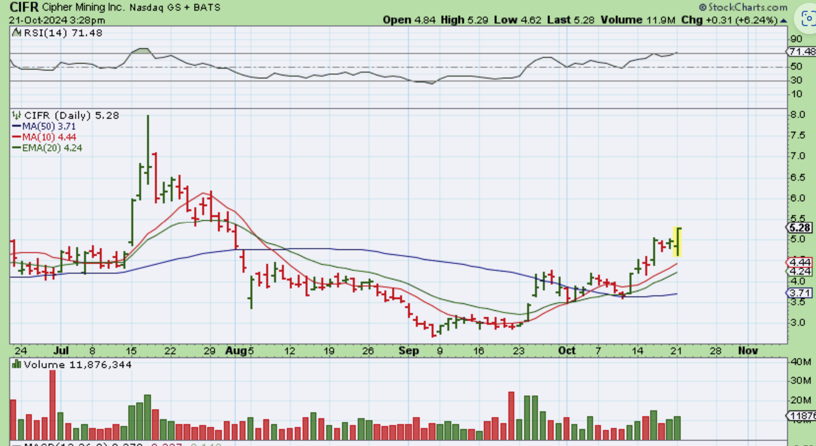Viewport: 816px width, 446px height.
Task: Click the Volume panel histogram icon
Action: click(x=16, y=364)
